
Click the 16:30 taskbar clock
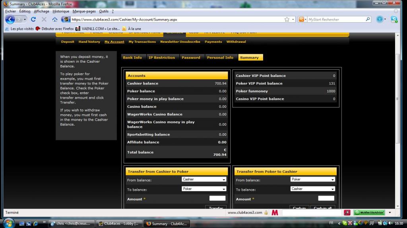pyautogui.click(x=399, y=223)
